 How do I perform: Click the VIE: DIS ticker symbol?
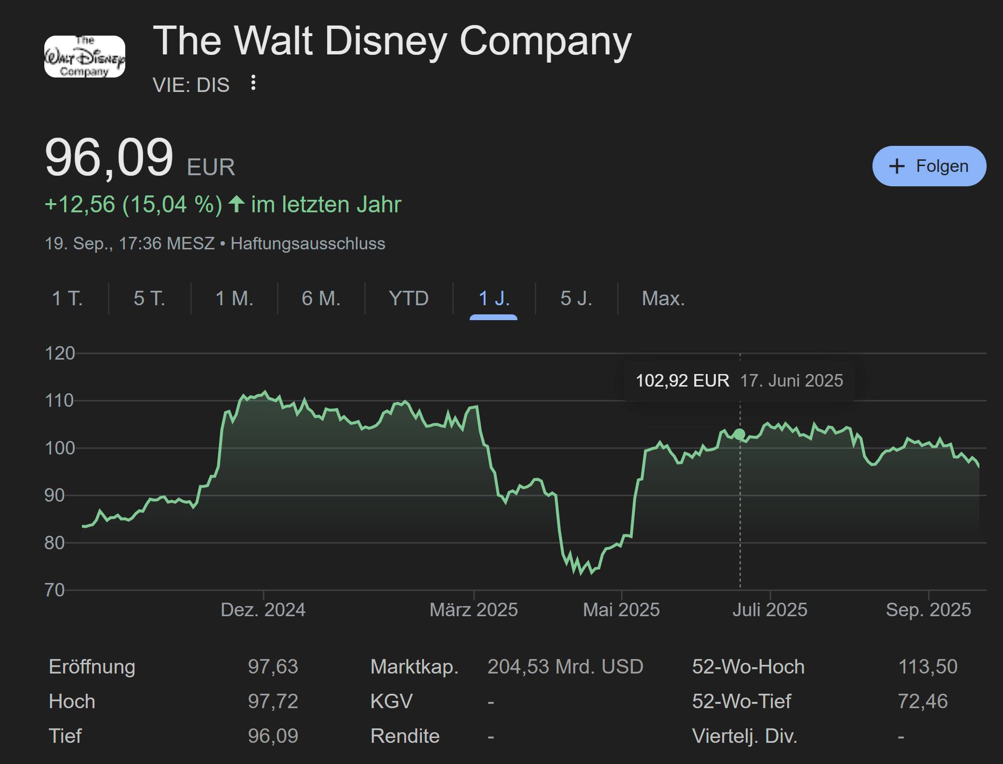pos(191,85)
